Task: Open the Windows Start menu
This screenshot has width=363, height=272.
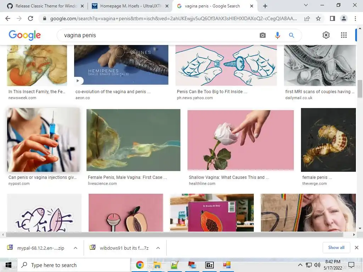Action: (x=9, y=265)
